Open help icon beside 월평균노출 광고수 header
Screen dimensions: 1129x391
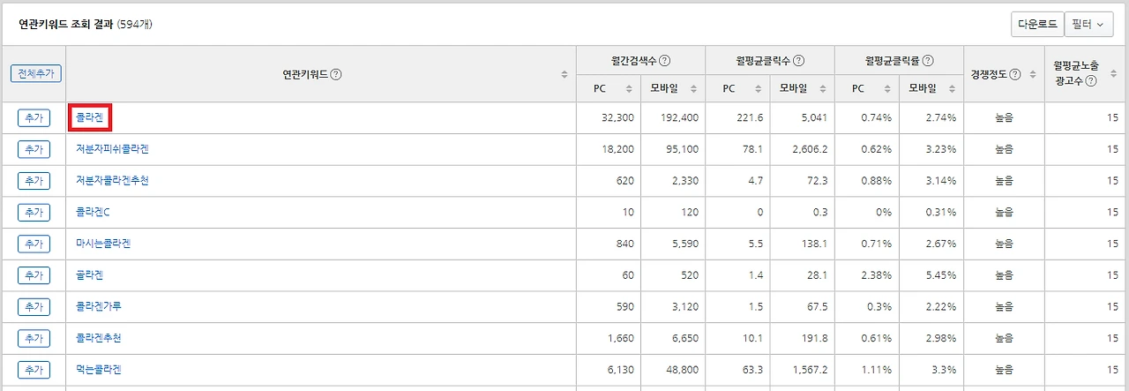[x=1091, y=80]
